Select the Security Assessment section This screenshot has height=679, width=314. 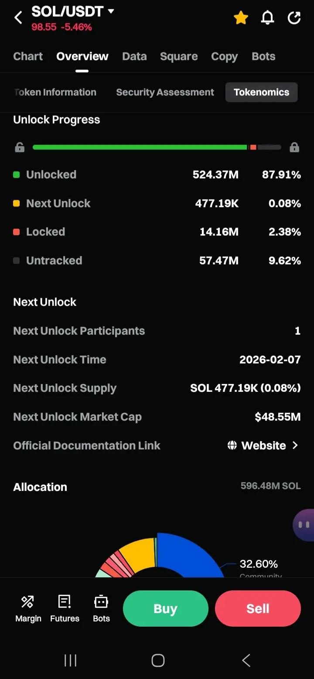165,92
